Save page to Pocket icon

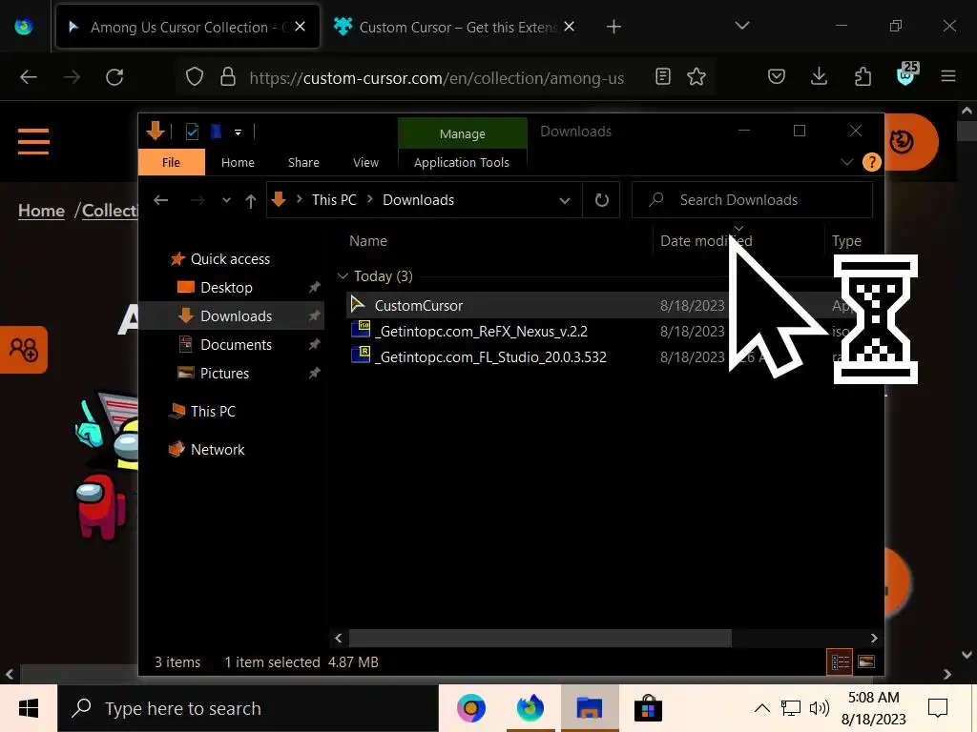click(x=777, y=76)
